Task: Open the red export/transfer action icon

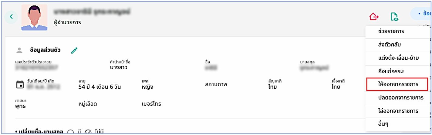Action: point(374,17)
